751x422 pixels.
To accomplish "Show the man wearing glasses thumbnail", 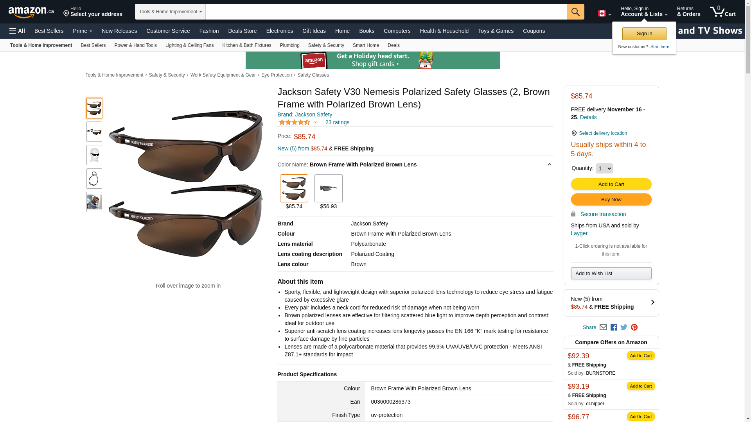I will pos(94,202).
